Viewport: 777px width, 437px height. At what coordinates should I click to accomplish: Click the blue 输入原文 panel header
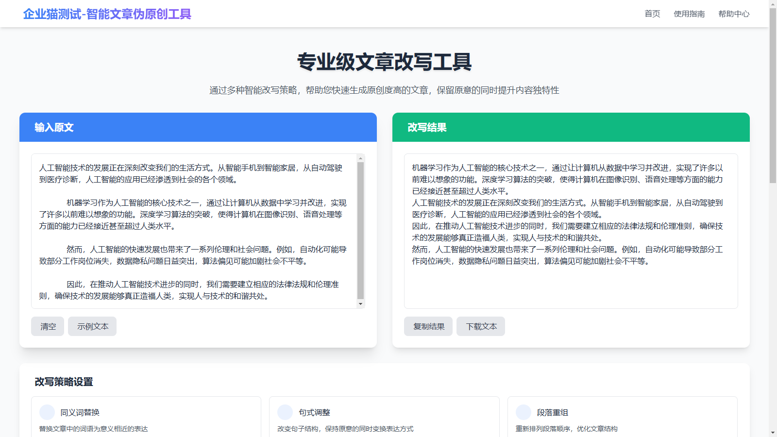coord(198,127)
